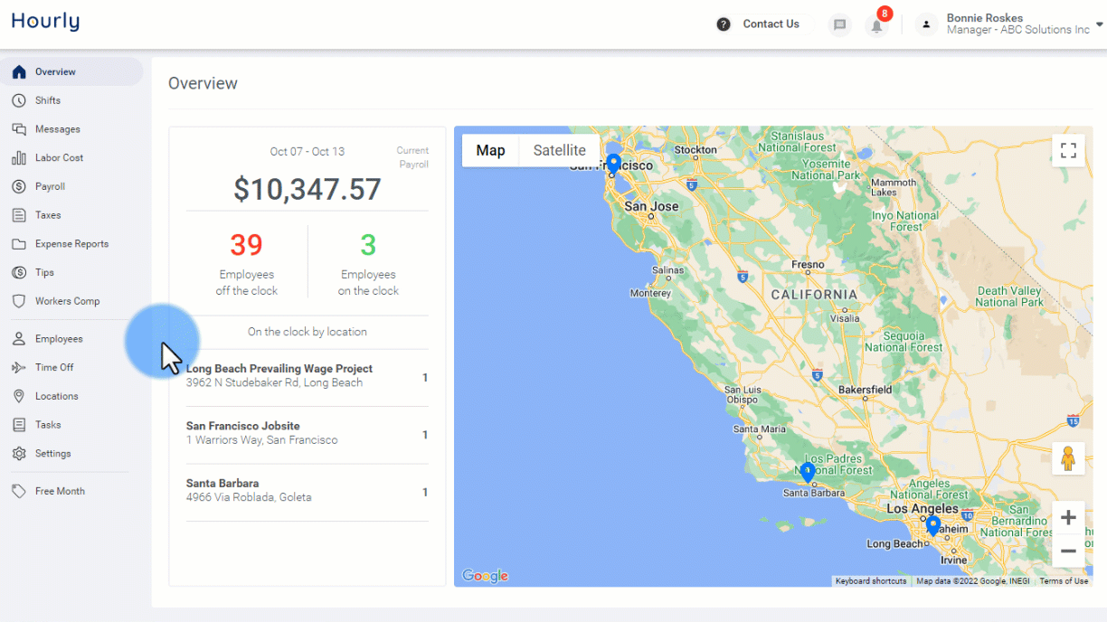Open the map Terms of Use link

(1064, 581)
